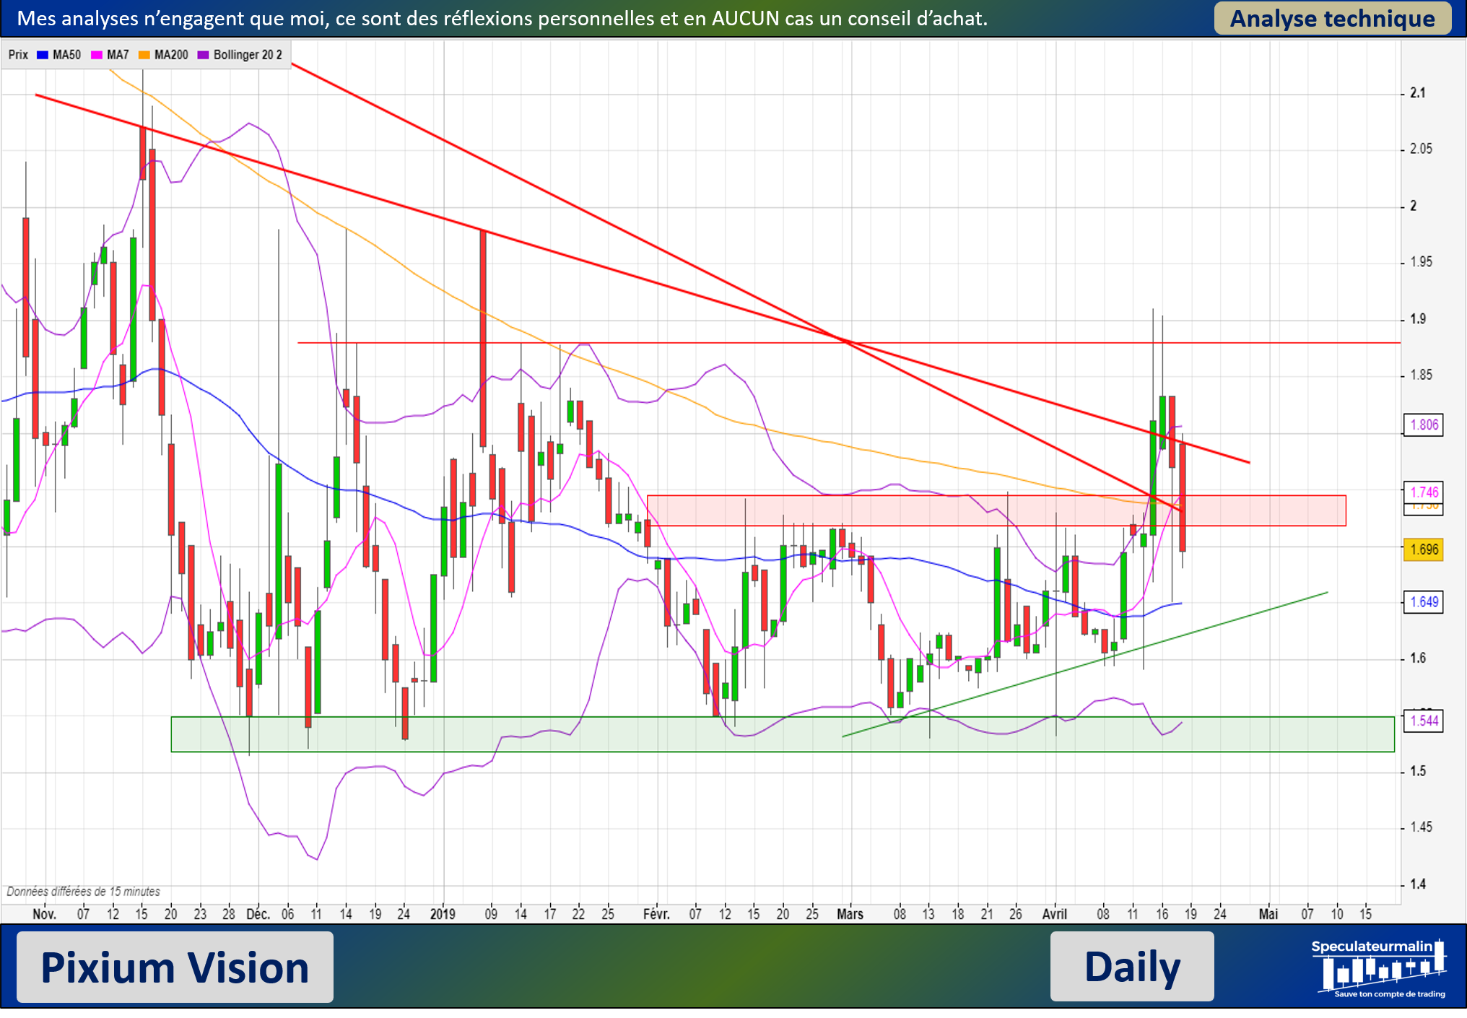Click the Mars date axis label
This screenshot has height=1018, width=1467.
pyautogui.click(x=850, y=914)
